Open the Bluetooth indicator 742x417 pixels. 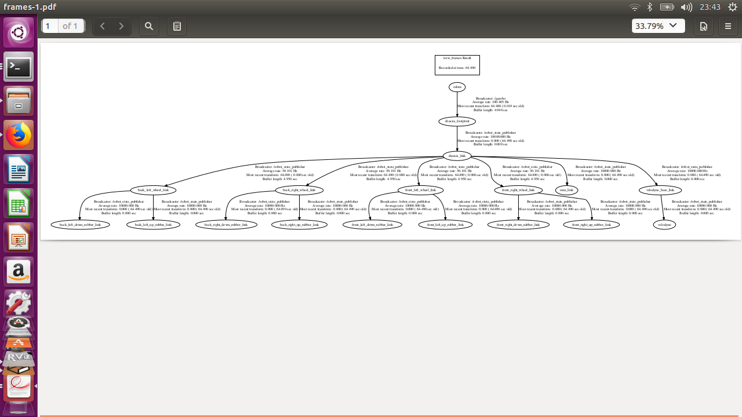pyautogui.click(x=650, y=7)
